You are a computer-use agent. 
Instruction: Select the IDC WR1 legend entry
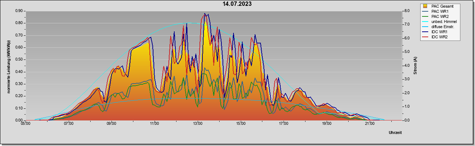pos(440,32)
